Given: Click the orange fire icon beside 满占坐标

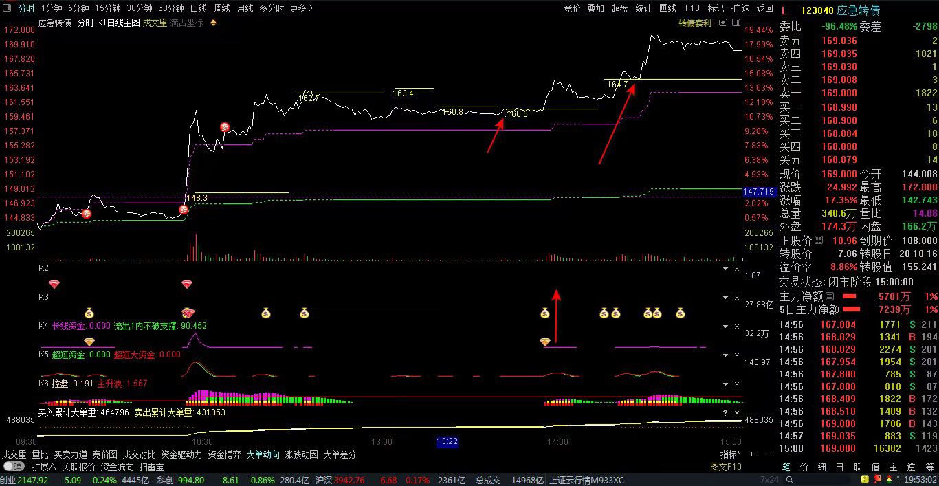Looking at the screenshot, I should tap(213, 23).
